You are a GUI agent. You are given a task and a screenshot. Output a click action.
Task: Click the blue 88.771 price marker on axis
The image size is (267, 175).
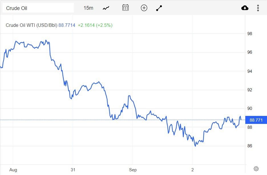(x=256, y=120)
